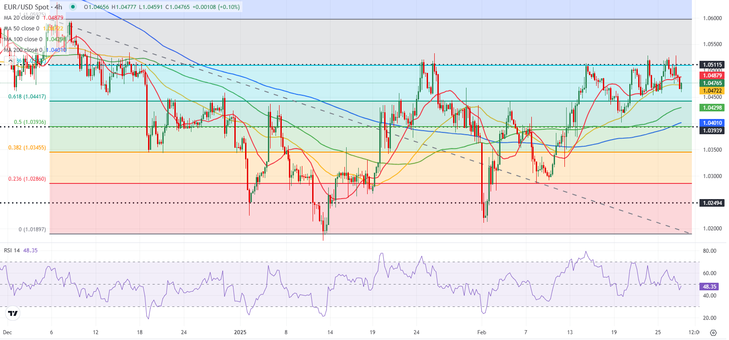Click the 0.618 (1.04417) Fibonacci level label
729x340 pixels.
pos(27,97)
